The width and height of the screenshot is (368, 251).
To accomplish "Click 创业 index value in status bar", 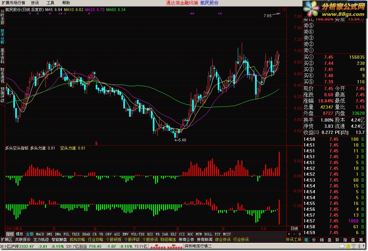I will 95,246.
